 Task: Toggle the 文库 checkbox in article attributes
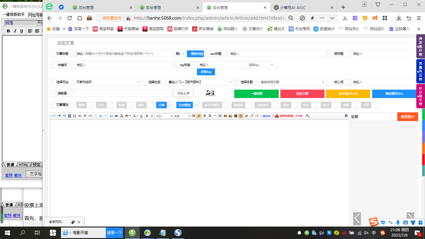(170, 105)
